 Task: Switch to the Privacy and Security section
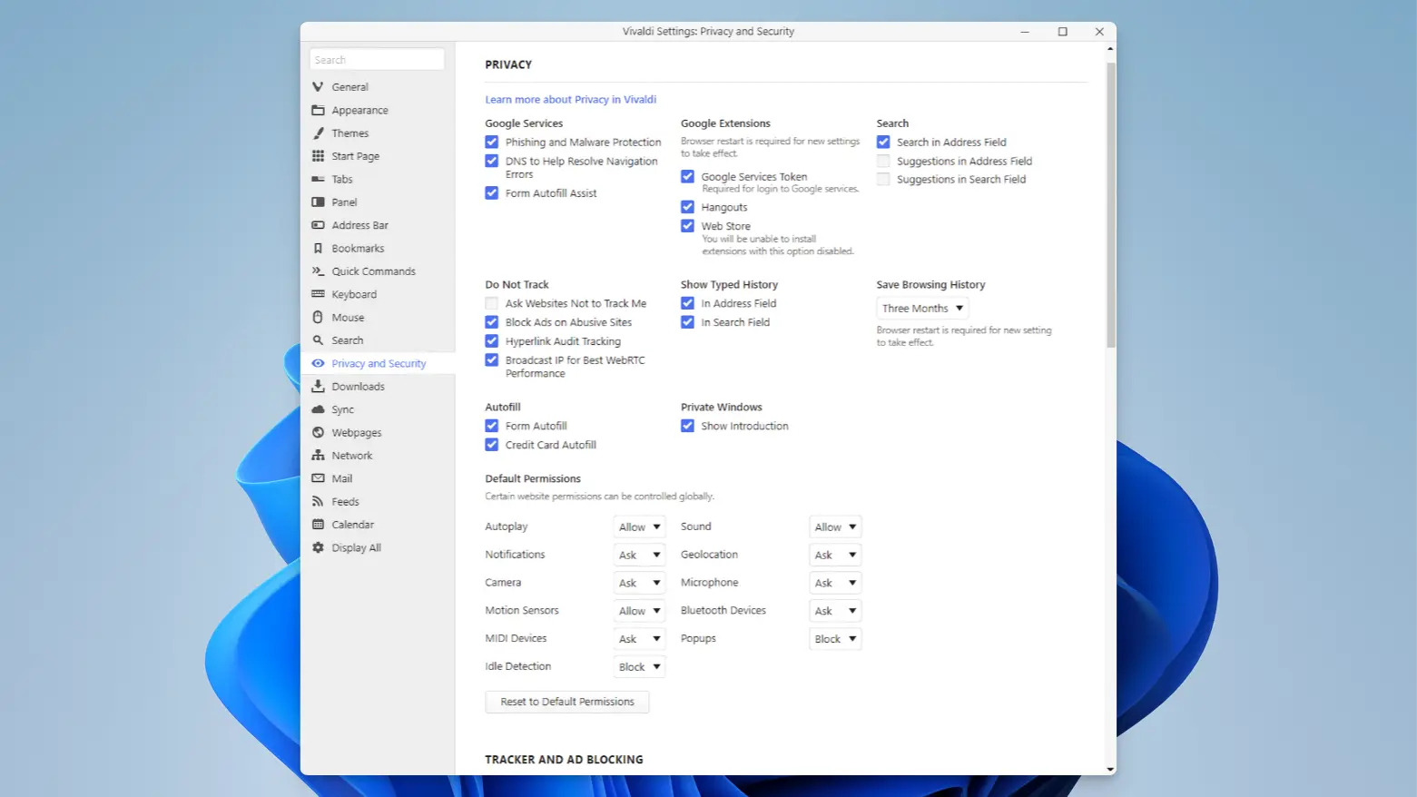click(379, 362)
